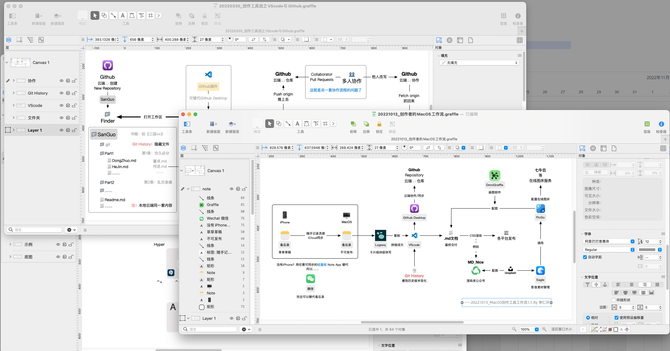The height and width of the screenshot is (351, 670).
Task: Hide the 协作 layer via eye icon
Action: coord(62,81)
